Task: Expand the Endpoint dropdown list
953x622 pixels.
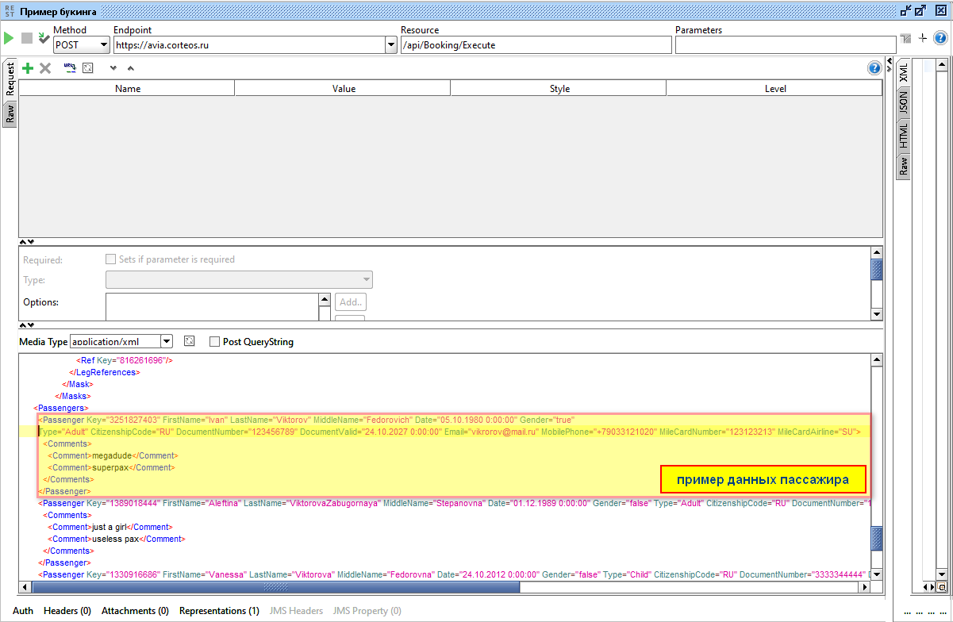Action: tap(390, 45)
